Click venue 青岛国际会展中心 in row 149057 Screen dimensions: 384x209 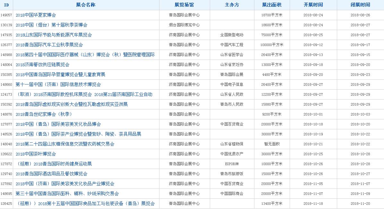click(x=184, y=15)
